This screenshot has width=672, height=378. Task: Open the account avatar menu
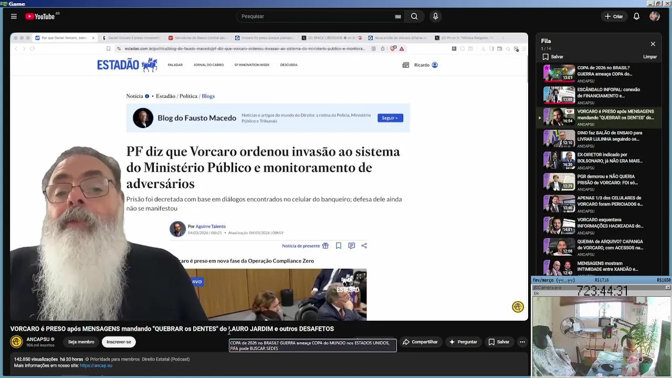tap(654, 16)
